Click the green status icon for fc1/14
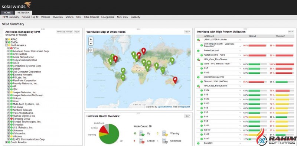 point(202,90)
